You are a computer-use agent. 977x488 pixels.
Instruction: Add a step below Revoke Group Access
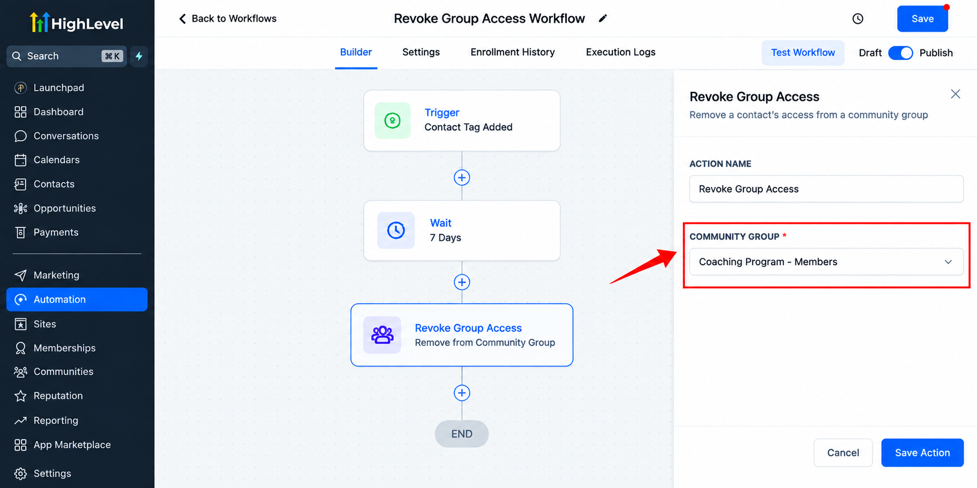click(462, 393)
